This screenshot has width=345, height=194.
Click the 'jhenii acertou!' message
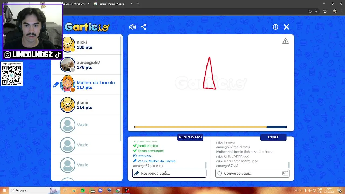coord(146,146)
